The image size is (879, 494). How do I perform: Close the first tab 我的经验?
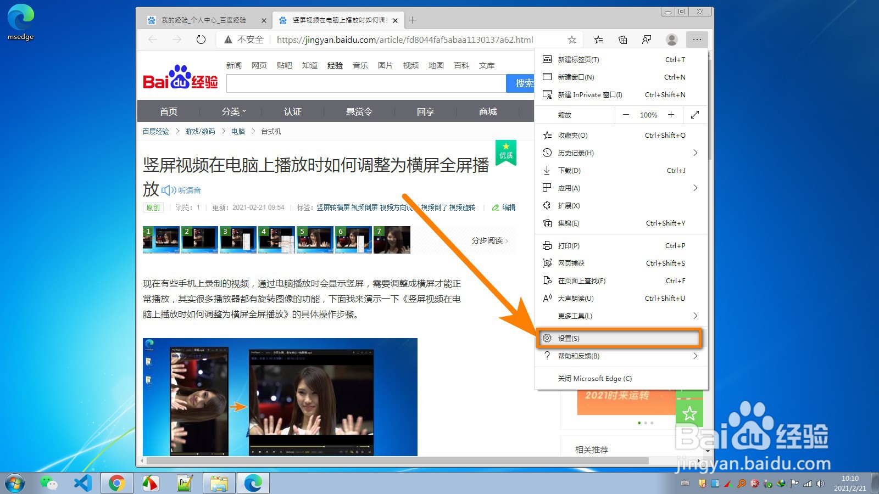[264, 20]
